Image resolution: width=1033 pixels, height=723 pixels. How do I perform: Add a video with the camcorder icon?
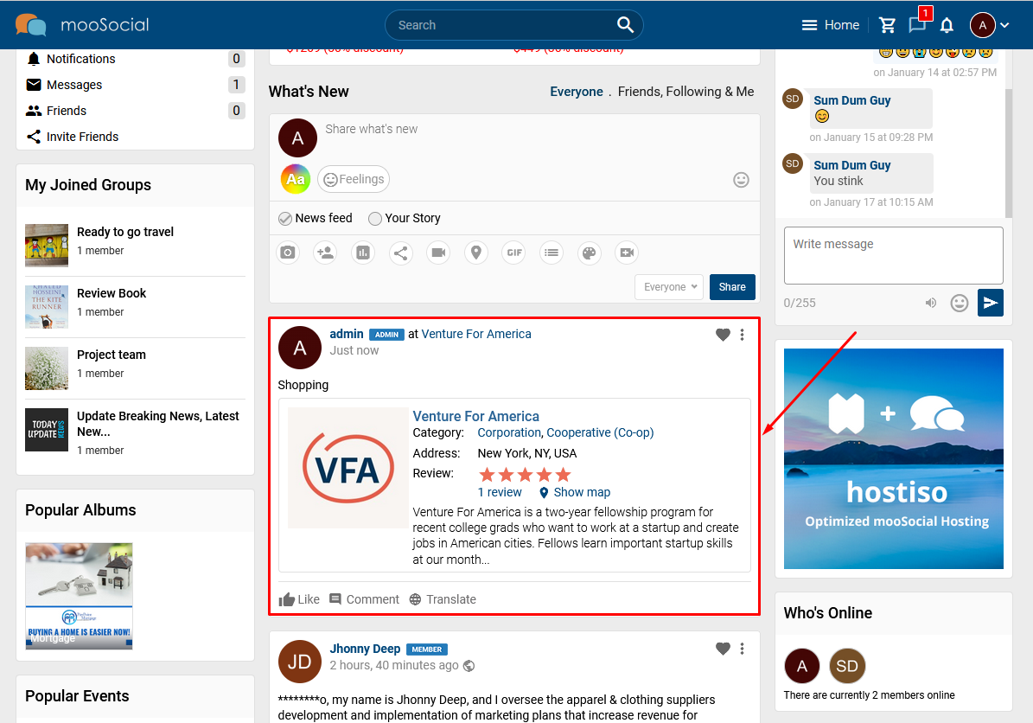pyautogui.click(x=438, y=253)
